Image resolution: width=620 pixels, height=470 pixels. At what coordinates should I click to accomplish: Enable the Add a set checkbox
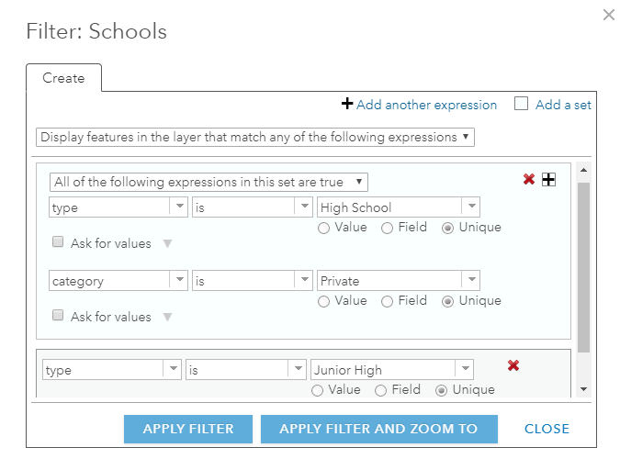pos(521,104)
